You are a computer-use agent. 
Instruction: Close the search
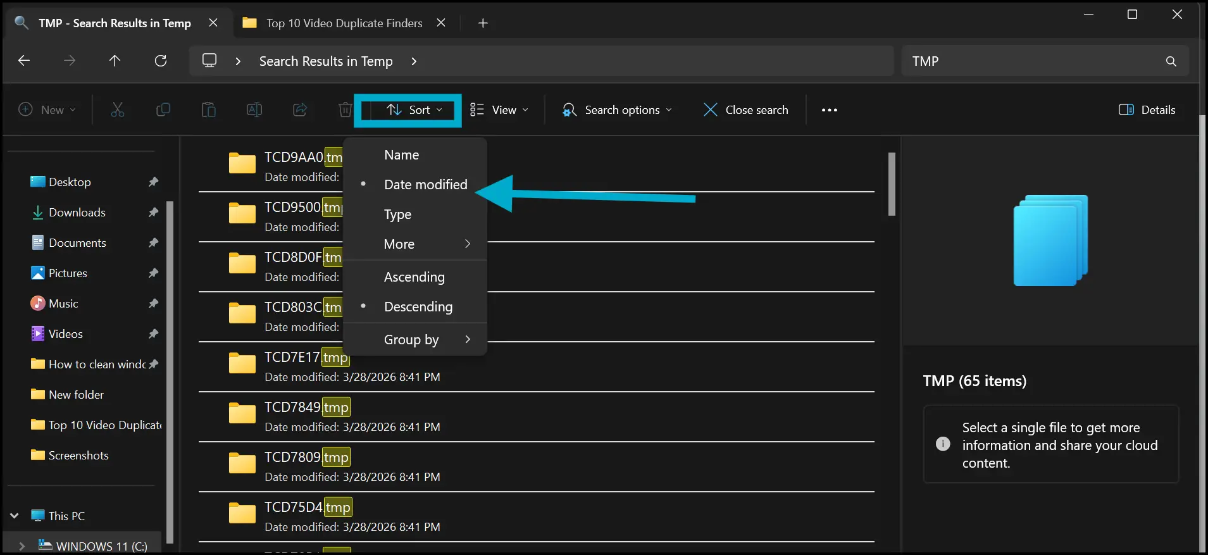click(746, 110)
